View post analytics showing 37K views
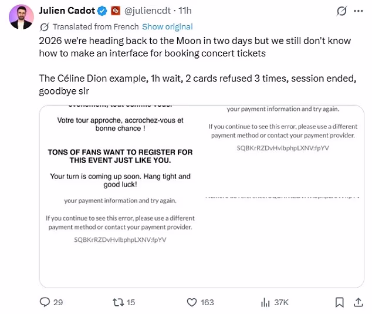Screen dimensions: 372x314 pyautogui.click(x=265, y=302)
